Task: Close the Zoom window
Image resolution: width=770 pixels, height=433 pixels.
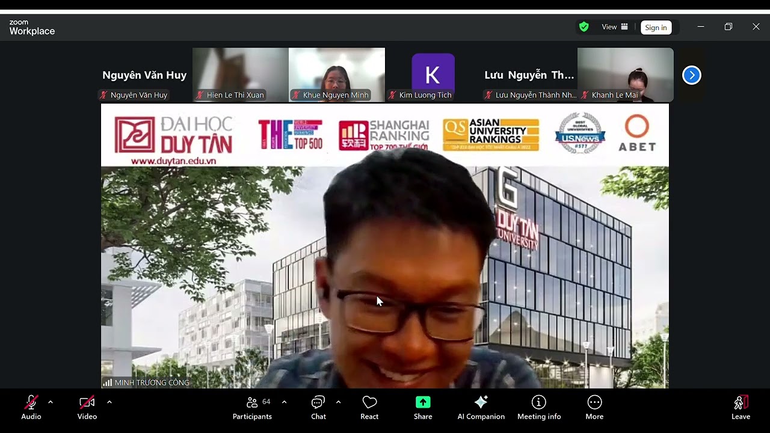Action: point(756,26)
